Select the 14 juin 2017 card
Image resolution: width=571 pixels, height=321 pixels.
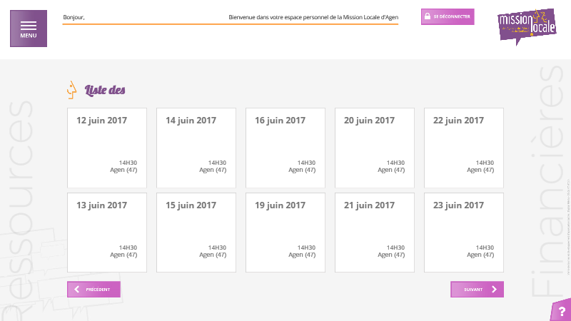click(x=196, y=148)
